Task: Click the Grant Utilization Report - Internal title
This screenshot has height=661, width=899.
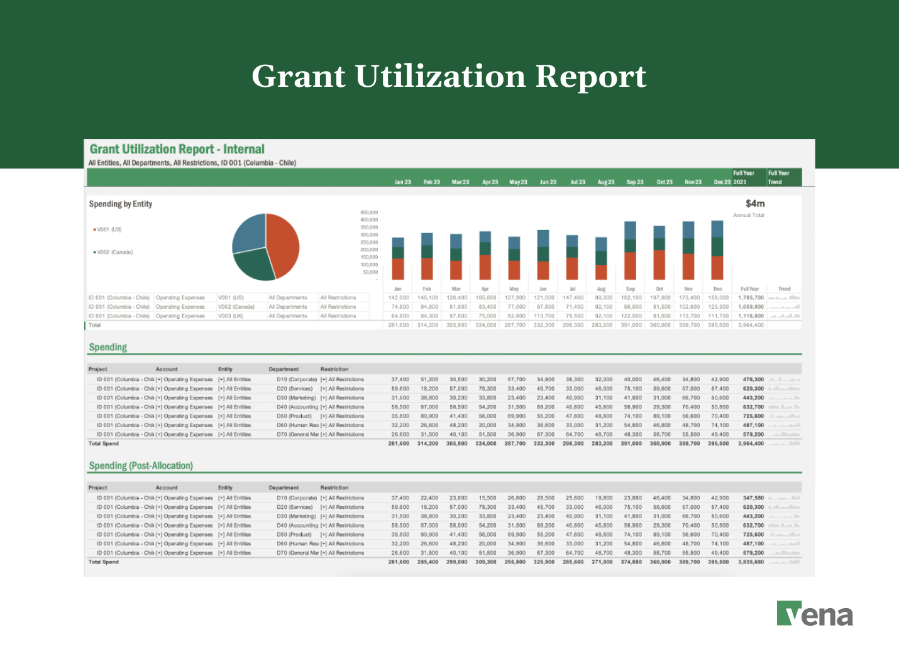Action: click(177, 149)
